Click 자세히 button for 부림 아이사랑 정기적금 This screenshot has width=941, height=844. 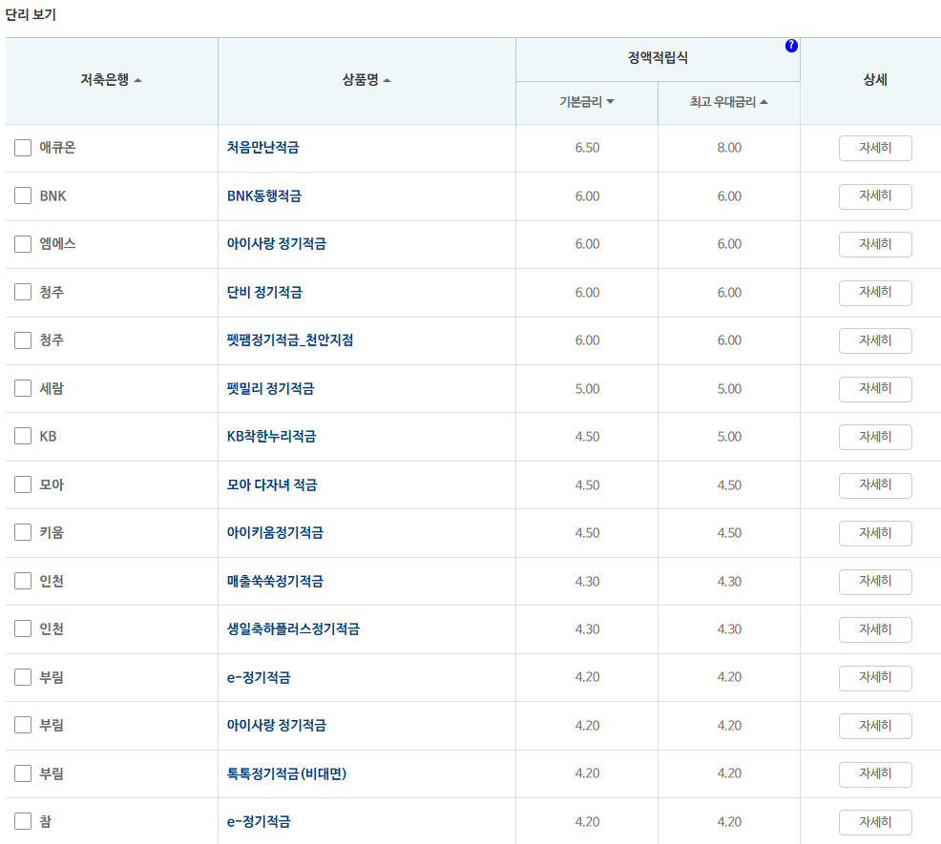[875, 725]
